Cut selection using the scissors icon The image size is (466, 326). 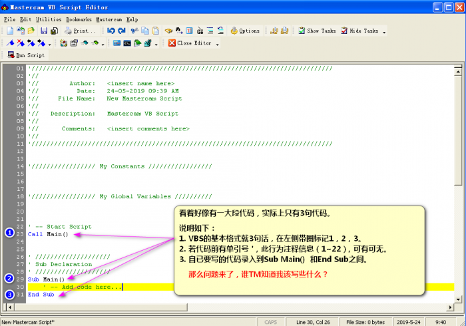coord(134,31)
